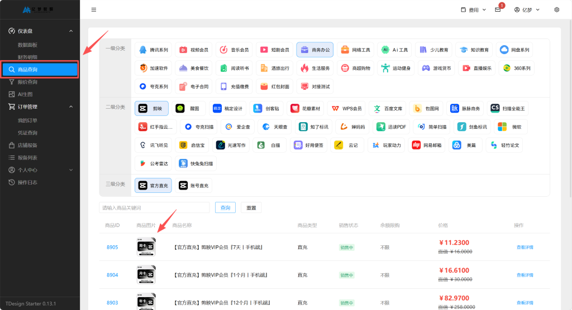Open 财务明细 in sidebar
572x310 pixels.
tap(28, 57)
